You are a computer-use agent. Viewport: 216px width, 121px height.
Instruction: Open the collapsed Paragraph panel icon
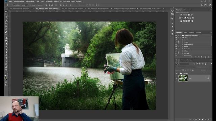[x=172, y=26]
